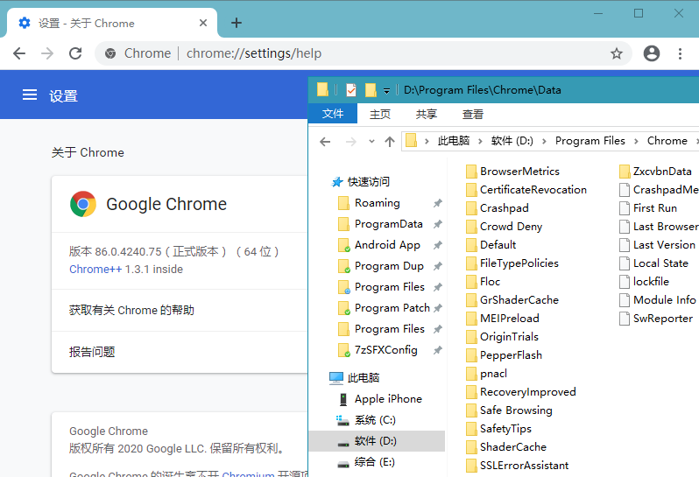This screenshot has width=699, height=477.
Task: Click the address bar URL chrome://settings/help
Action: coord(254,53)
